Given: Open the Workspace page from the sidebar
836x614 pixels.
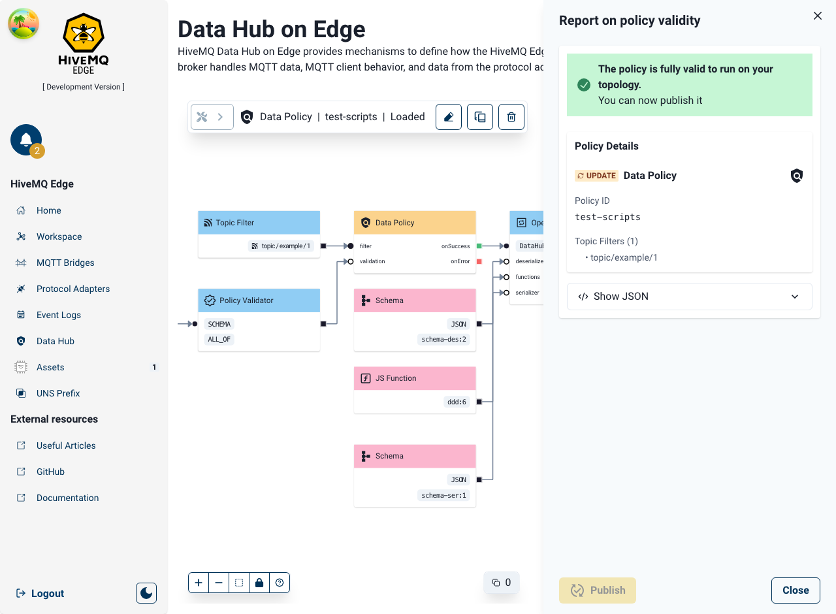Looking at the screenshot, I should point(59,236).
